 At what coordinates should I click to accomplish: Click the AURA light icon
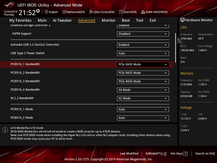[x=143, y=12]
